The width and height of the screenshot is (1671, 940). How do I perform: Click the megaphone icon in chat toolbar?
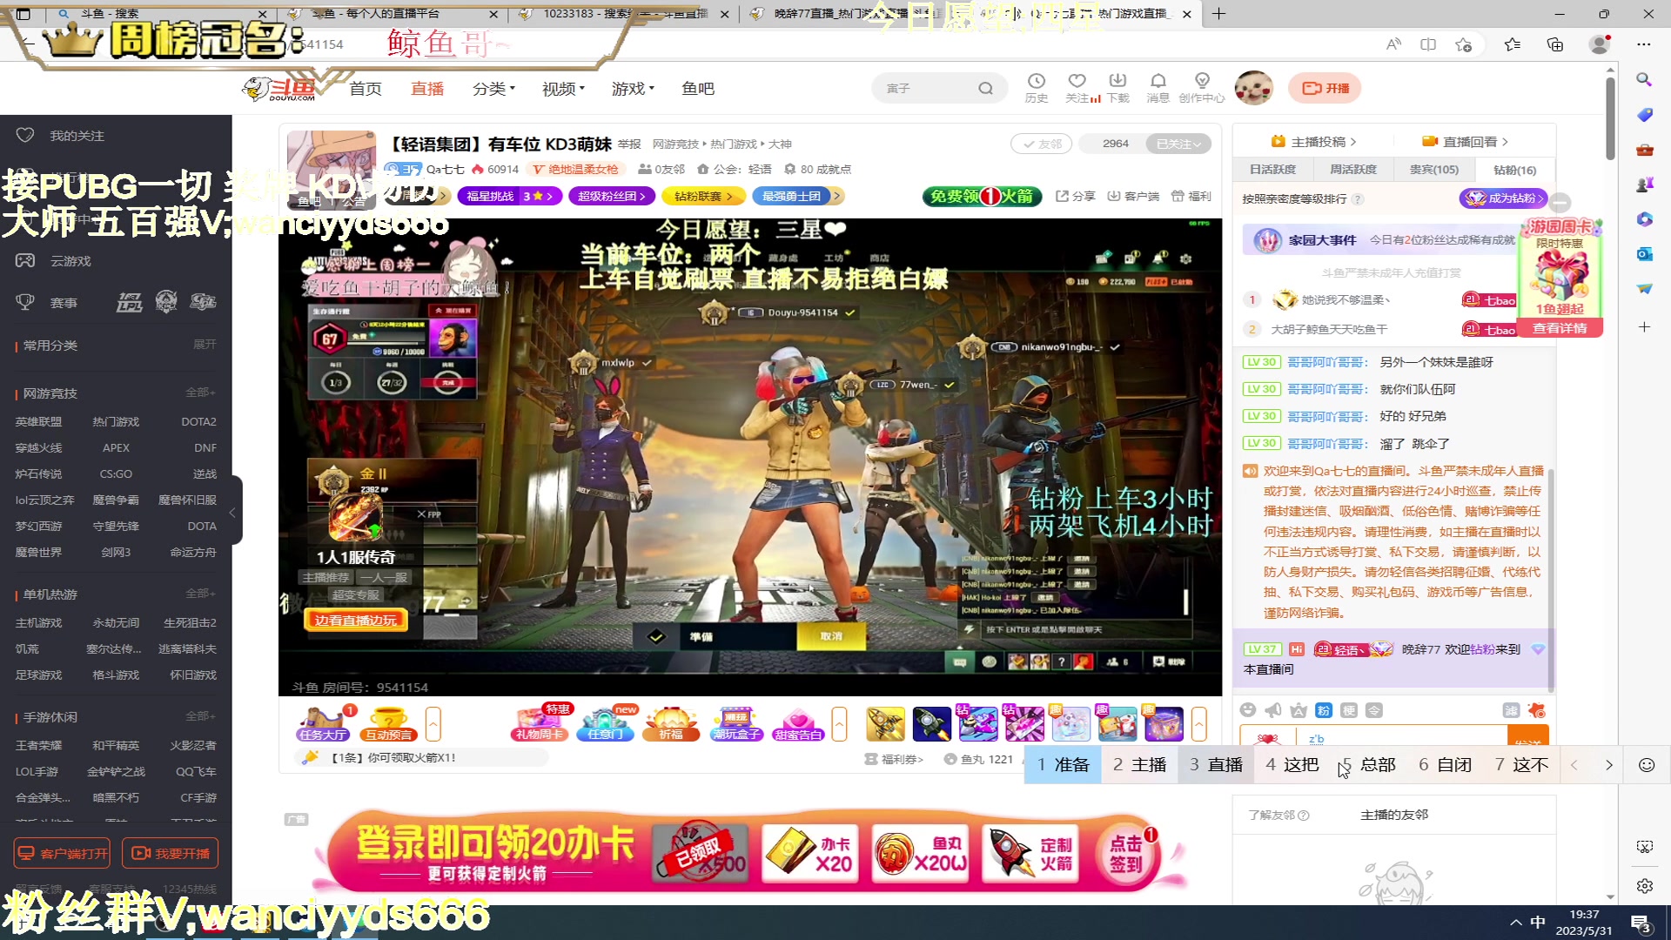[x=1273, y=710]
